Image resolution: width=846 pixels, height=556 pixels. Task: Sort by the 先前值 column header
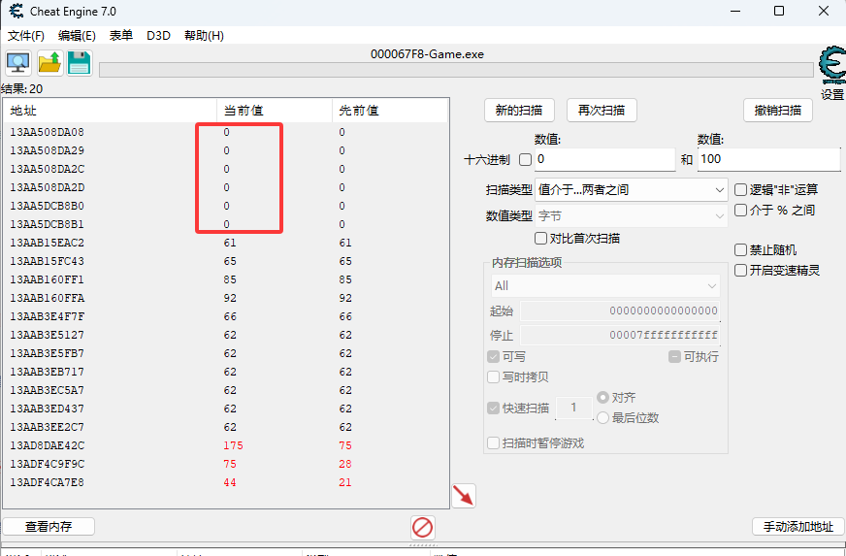click(x=390, y=111)
